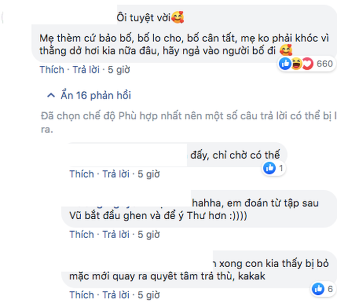Click 'Ẩn 16 phản hồi' to hide replies
Image resolution: width=337 pixels, height=307 pixels.
coord(96,95)
